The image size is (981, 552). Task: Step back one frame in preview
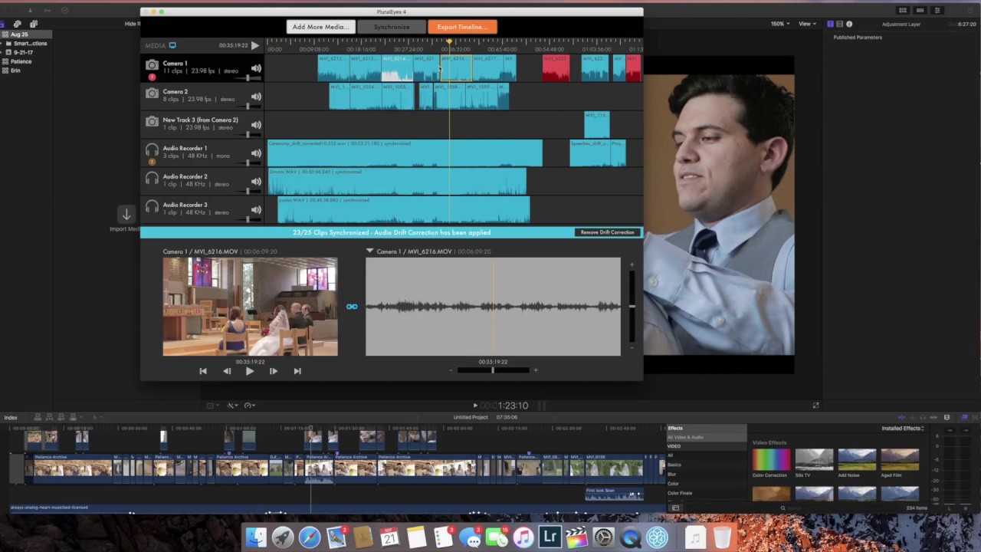click(227, 371)
